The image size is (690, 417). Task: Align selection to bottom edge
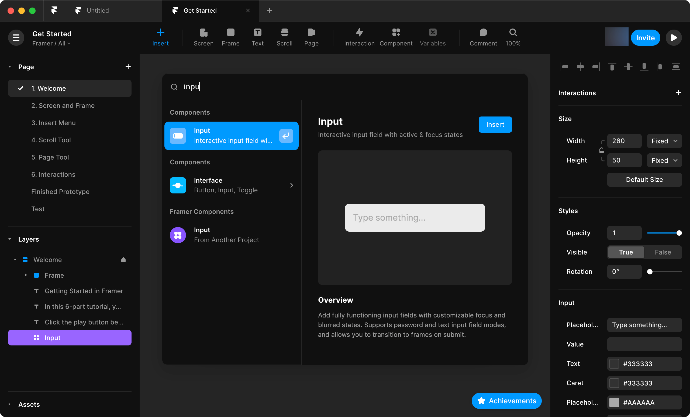pos(644,67)
